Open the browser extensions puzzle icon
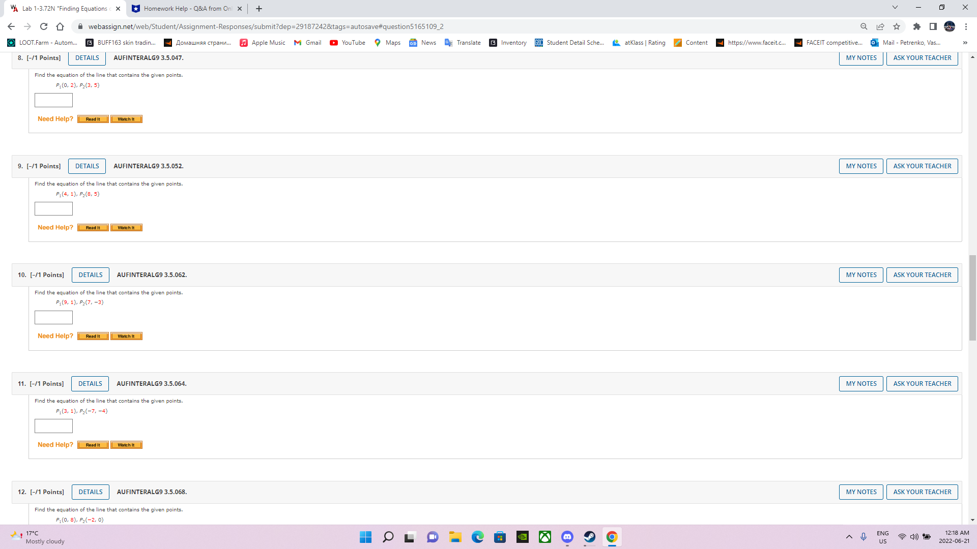Image resolution: width=977 pixels, height=549 pixels. 916,26
